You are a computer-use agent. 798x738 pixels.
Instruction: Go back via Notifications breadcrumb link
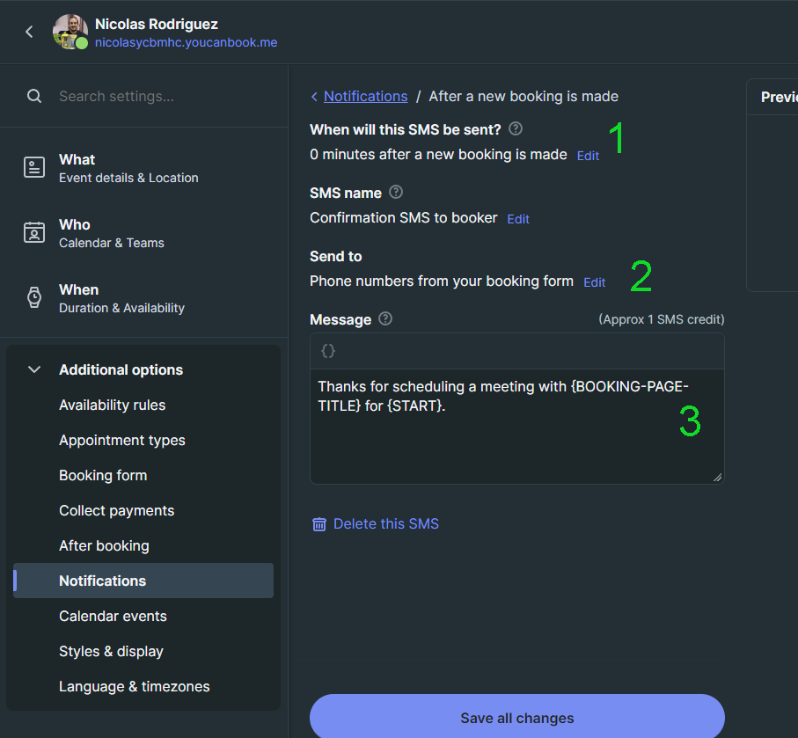pos(365,96)
